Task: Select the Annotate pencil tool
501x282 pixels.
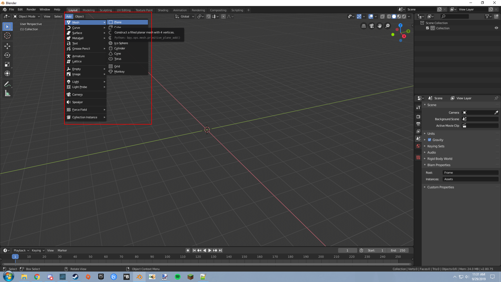Action: (x=7, y=84)
